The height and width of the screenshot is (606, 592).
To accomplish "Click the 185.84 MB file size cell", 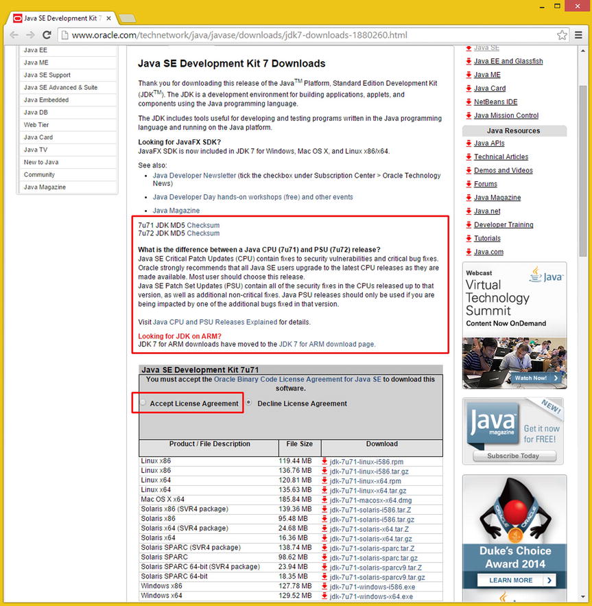I will tap(295, 499).
